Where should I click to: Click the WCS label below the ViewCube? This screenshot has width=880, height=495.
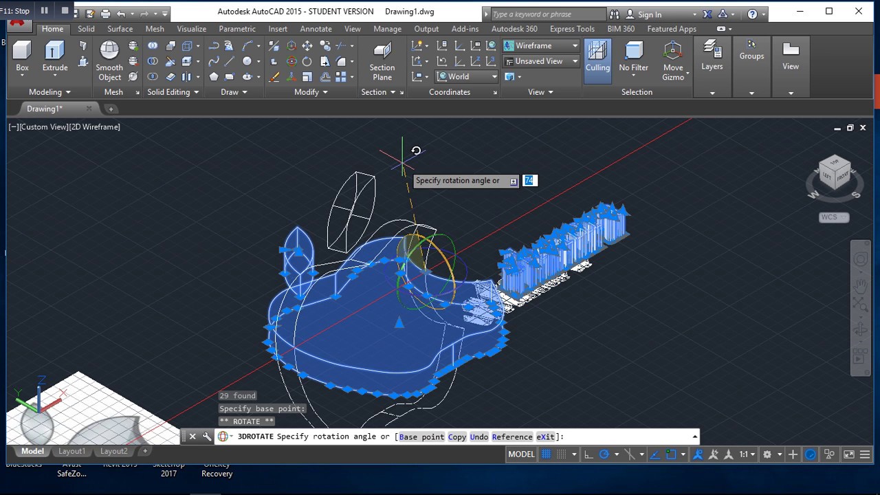[834, 217]
